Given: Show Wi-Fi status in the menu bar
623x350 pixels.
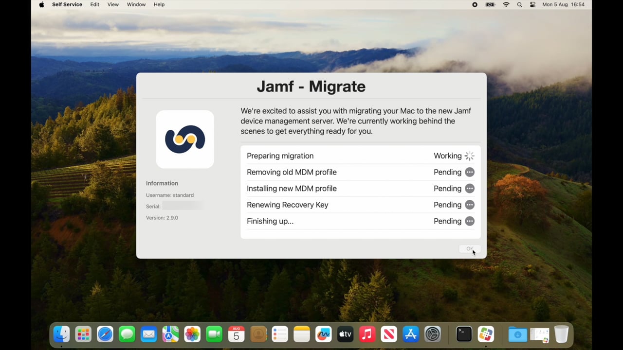Looking at the screenshot, I should click(506, 4).
